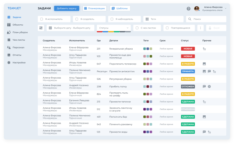The height and width of the screenshot is (145, 235).
Task: Open the user profile dropdown chevron
Action: (x=226, y=9)
